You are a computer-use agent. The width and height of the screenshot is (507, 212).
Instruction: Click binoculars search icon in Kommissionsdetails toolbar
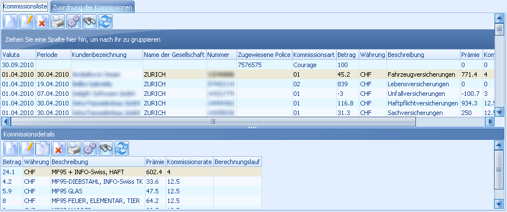pyautogui.click(x=106, y=148)
